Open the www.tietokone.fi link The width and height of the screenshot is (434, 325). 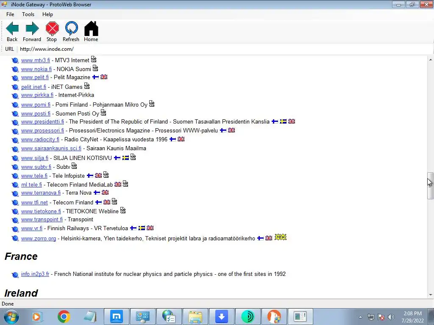coord(41,212)
